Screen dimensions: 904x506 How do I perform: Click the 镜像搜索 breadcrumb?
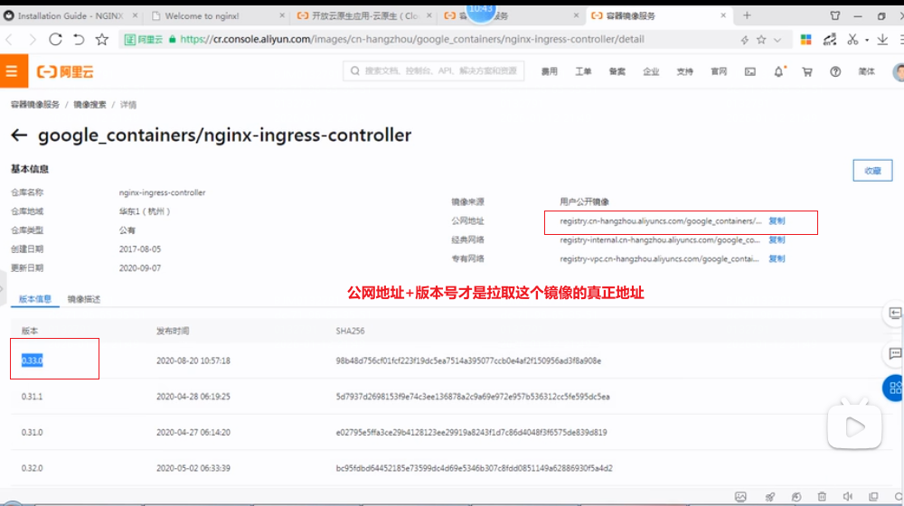(89, 104)
